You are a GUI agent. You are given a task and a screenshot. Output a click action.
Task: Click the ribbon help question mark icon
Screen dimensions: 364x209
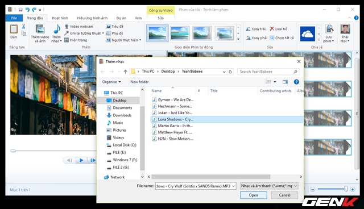point(356,18)
